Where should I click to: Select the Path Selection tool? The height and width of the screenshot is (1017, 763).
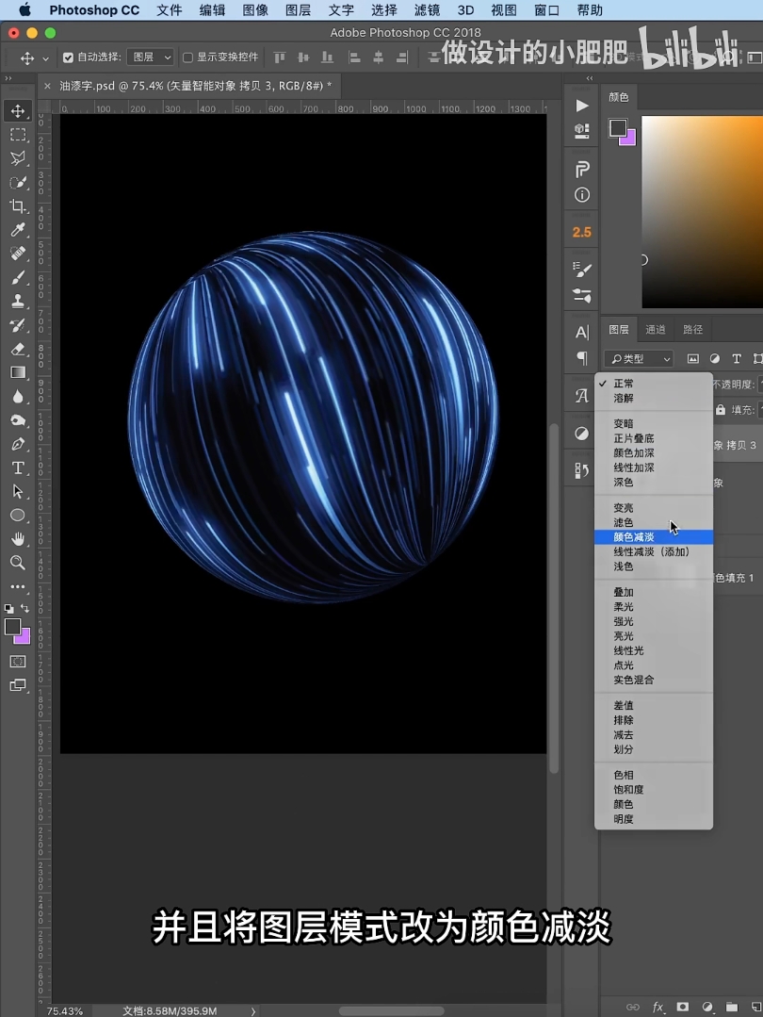(18, 492)
